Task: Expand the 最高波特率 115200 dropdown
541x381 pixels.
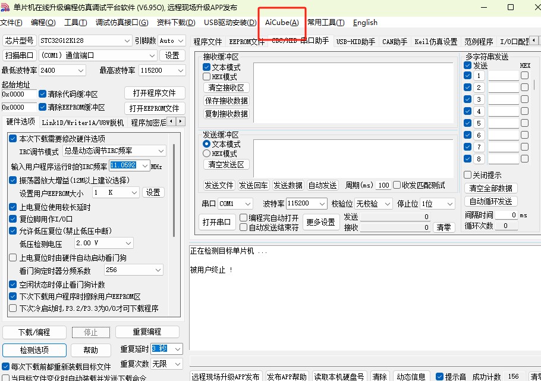Action: pos(181,70)
